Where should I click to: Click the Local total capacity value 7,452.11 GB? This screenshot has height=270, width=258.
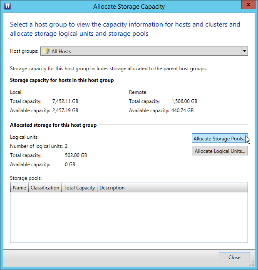65,101
